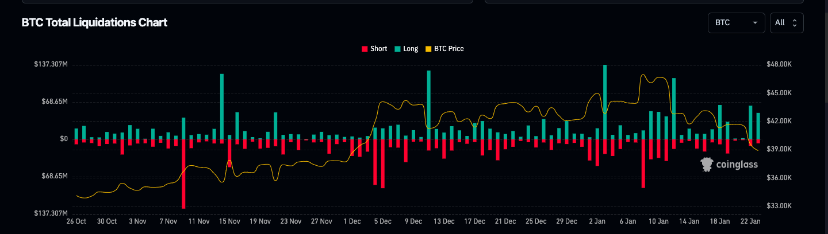
Task: Click the $48.00K price axis label
Action: 779,64
